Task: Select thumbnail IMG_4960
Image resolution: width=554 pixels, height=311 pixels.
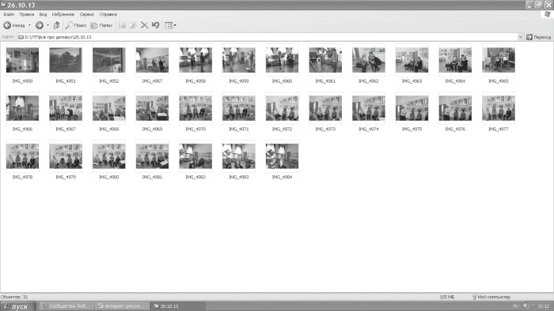Action: (282, 60)
